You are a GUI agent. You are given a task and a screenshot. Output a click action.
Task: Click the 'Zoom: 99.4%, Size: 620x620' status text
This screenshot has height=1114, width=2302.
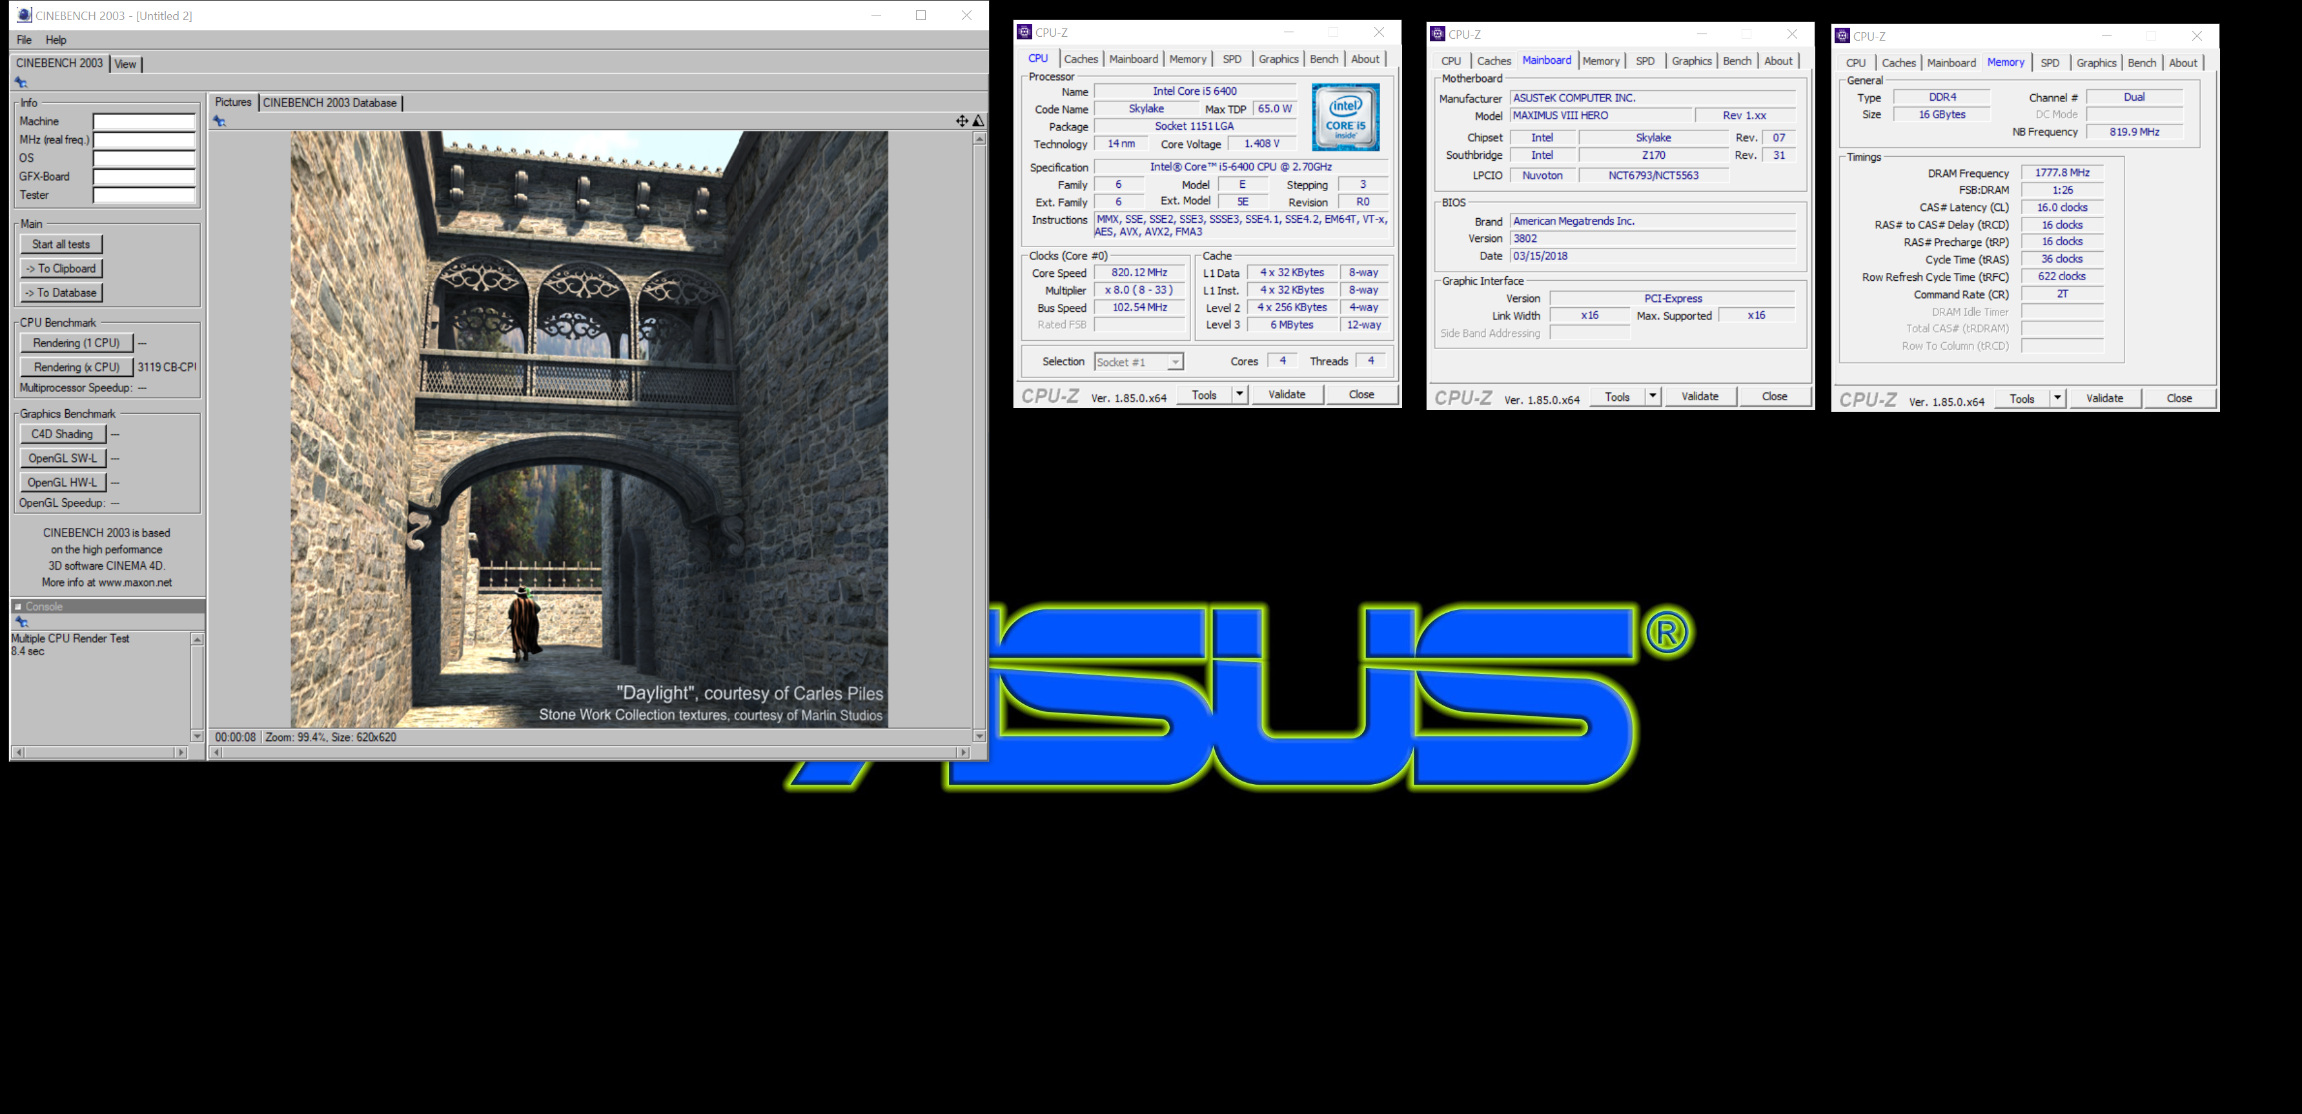tap(331, 737)
